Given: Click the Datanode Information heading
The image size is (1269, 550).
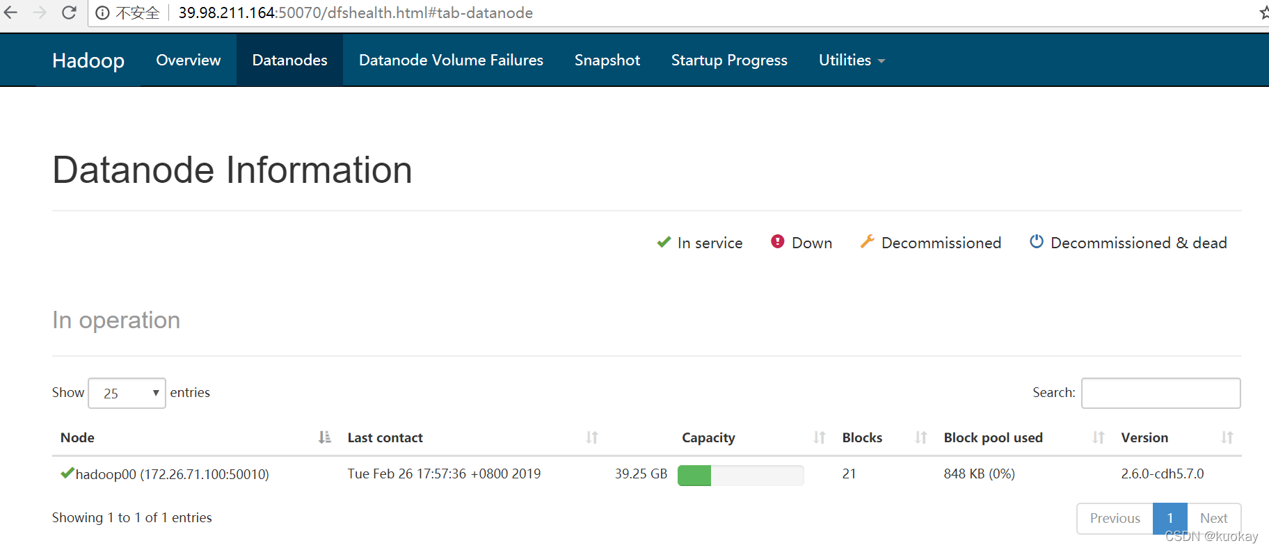Looking at the screenshot, I should pos(232,170).
